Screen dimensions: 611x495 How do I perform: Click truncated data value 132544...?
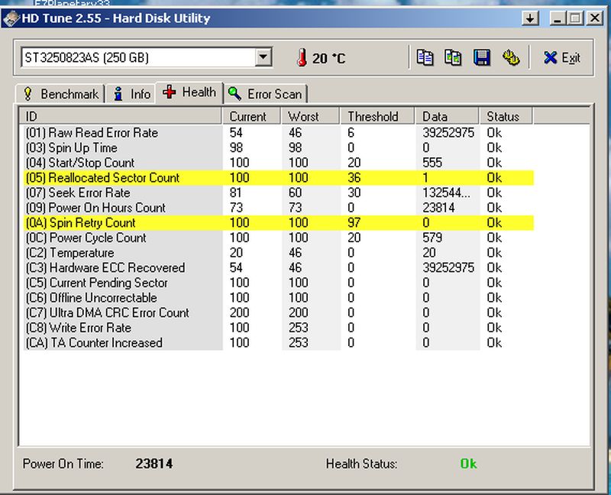pos(446,192)
